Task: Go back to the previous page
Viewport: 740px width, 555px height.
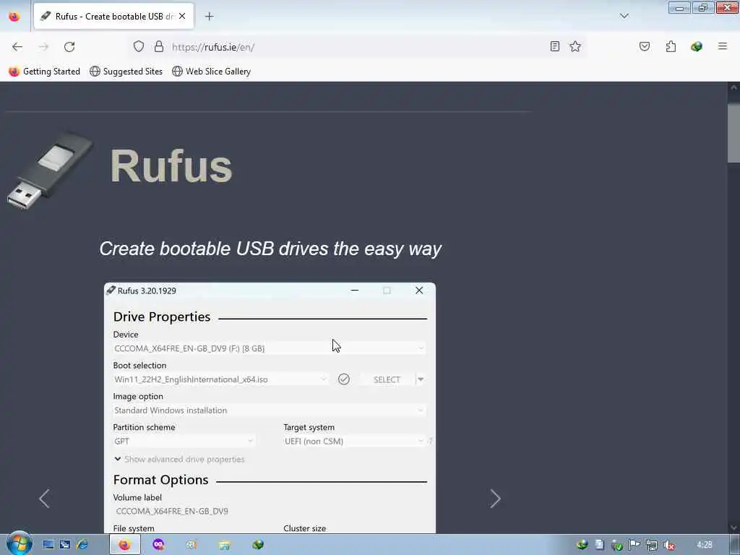Action: pos(17,47)
